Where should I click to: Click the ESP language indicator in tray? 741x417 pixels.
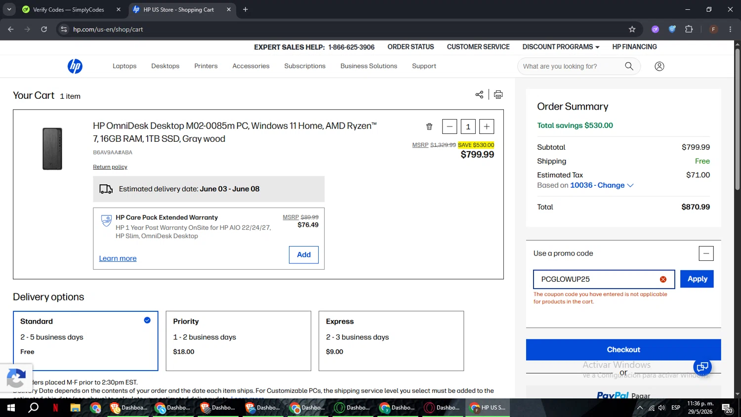pyautogui.click(x=676, y=408)
